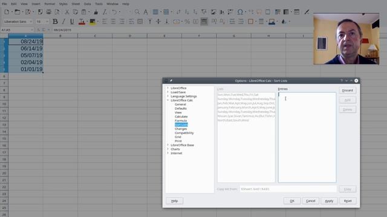
Task: Export directly as PDF icon
Action: click(40, 12)
